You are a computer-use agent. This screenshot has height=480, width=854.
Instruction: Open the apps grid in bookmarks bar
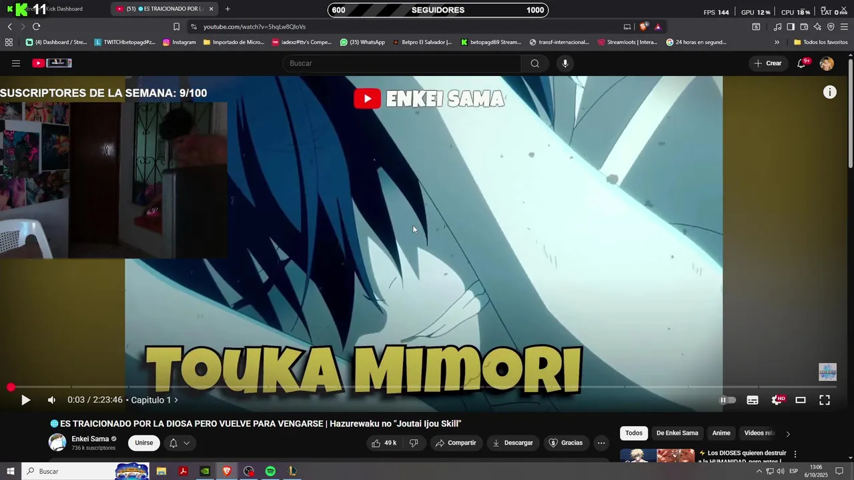coord(9,42)
